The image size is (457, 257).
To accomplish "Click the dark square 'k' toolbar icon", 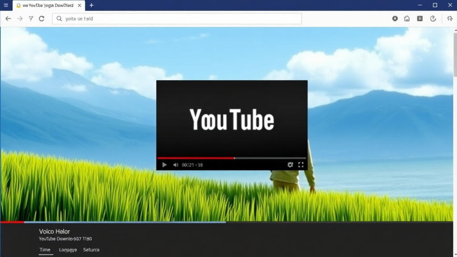I will pos(420,19).
